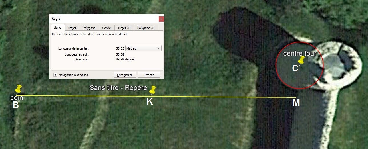Open the Cercle tab

pos(106,28)
